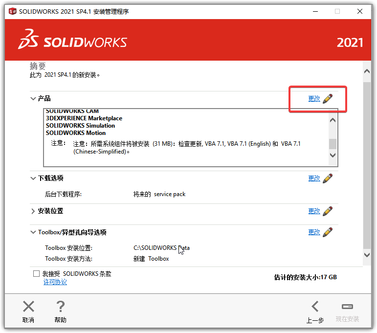Click the pencil icon in the Toolbox/异型孔向导选项 row

(328, 232)
